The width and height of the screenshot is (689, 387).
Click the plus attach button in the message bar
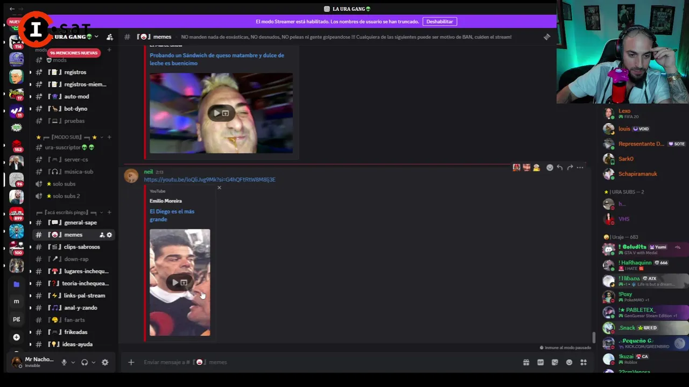click(x=131, y=362)
